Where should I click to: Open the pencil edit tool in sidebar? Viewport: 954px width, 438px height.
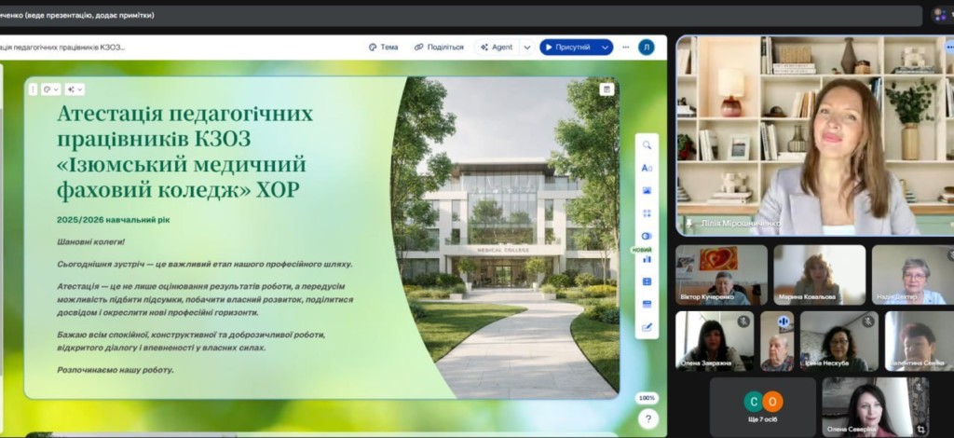(x=647, y=327)
